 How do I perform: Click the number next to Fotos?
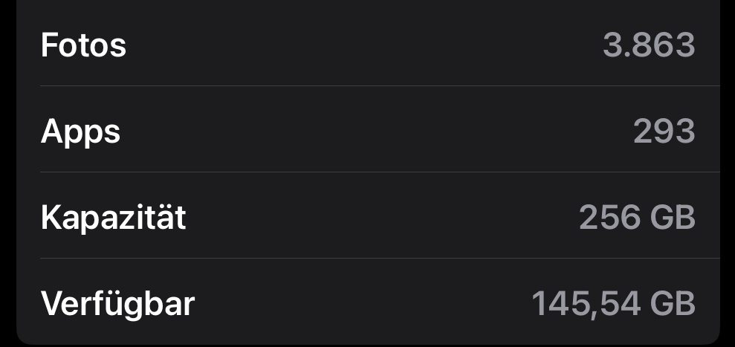pos(649,45)
